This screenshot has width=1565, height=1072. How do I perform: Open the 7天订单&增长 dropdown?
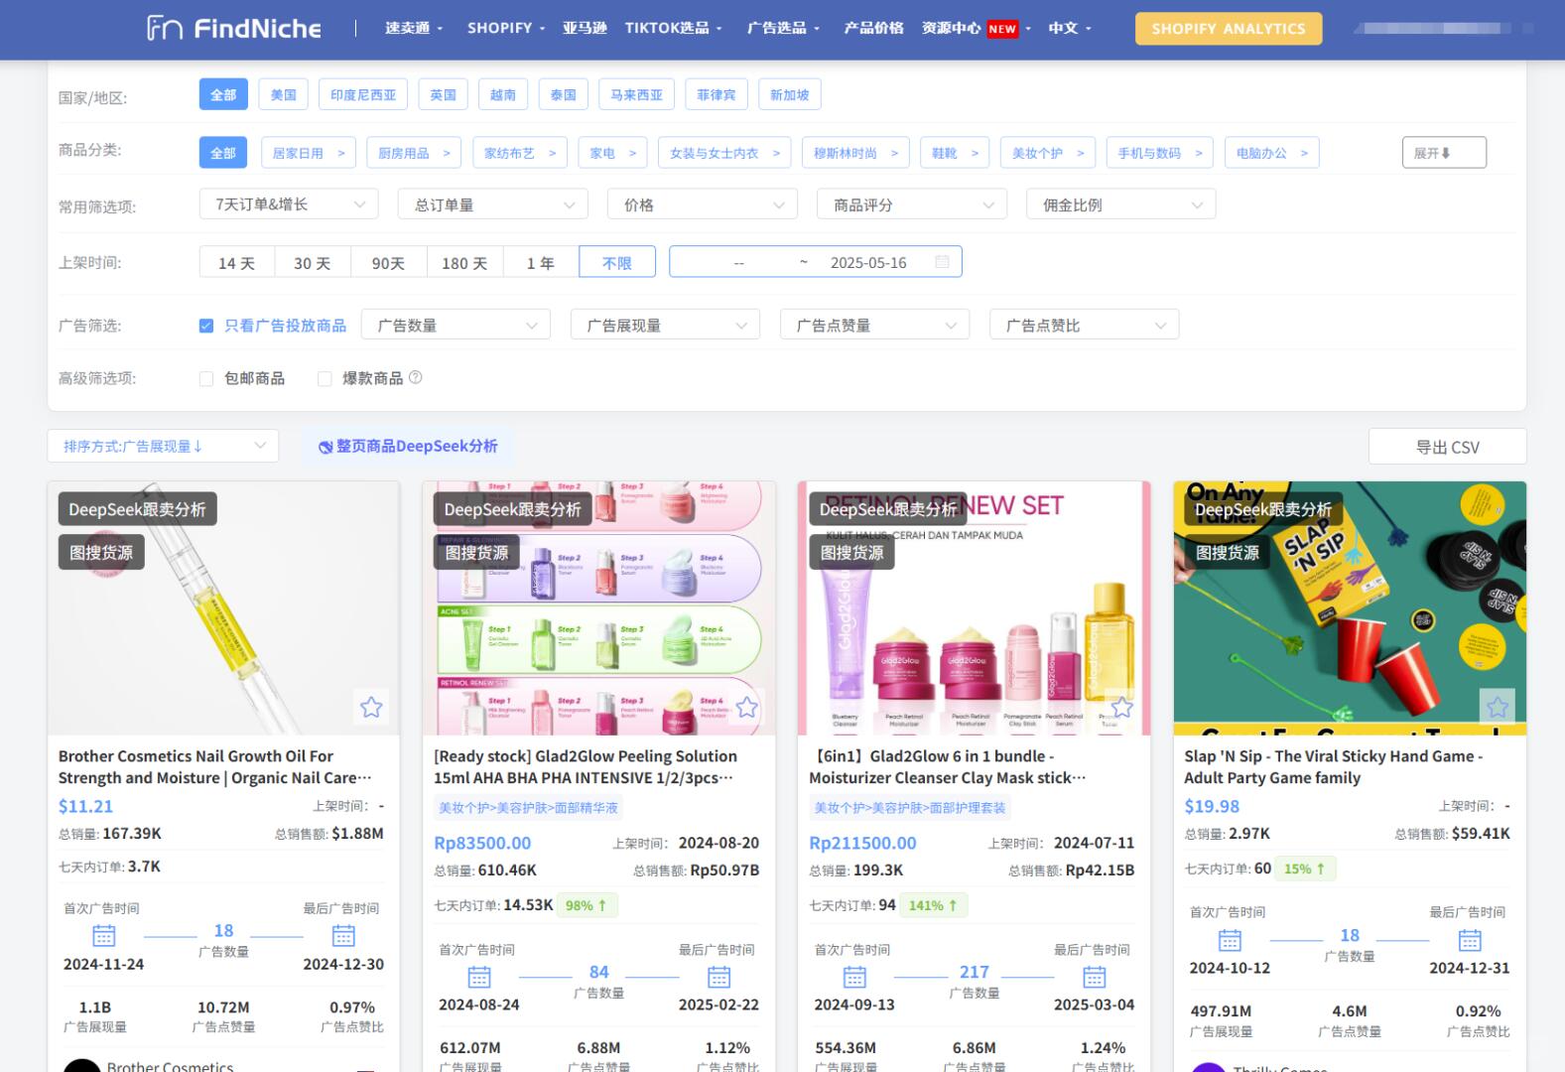click(x=289, y=204)
